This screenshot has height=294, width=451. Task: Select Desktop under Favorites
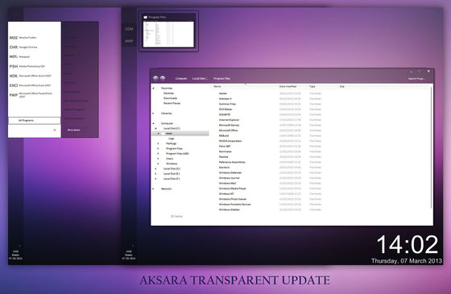(x=168, y=93)
